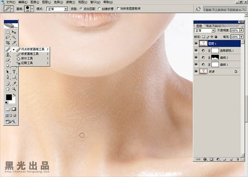
Task: Select the Magic Wand tool
Action: coord(14,37)
